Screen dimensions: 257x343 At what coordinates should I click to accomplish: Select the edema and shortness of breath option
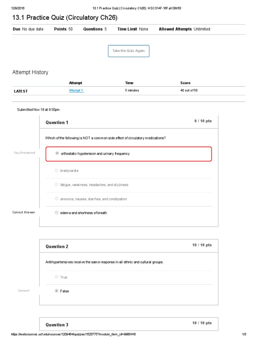(x=57, y=213)
